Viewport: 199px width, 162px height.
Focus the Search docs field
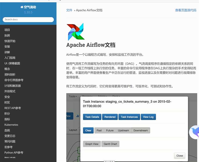[x=28, y=20]
